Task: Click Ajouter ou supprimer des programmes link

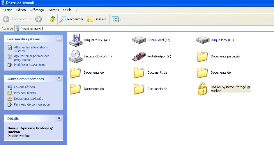Action: pyautogui.click(x=31, y=58)
